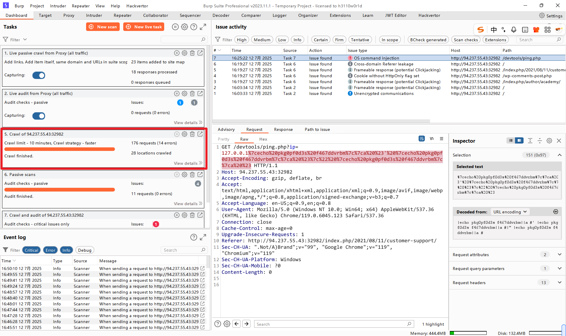Screen dimensions: 566x336
Task: Open the URL encoding dropdown
Action: (x=510, y=212)
